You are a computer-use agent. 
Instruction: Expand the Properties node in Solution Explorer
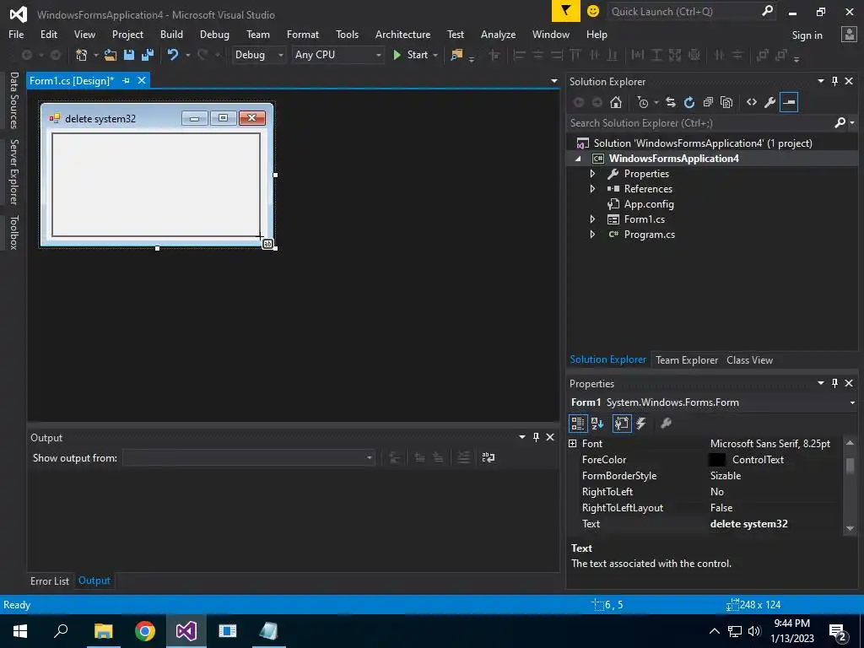[x=592, y=174]
